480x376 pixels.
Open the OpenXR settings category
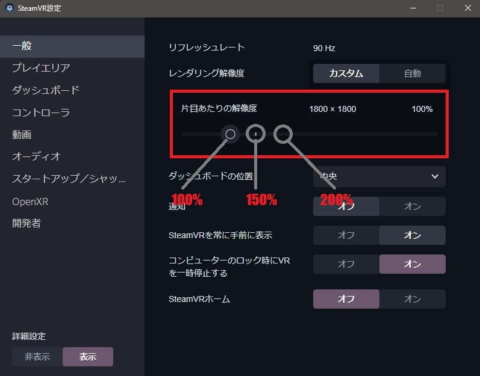[x=72, y=202]
